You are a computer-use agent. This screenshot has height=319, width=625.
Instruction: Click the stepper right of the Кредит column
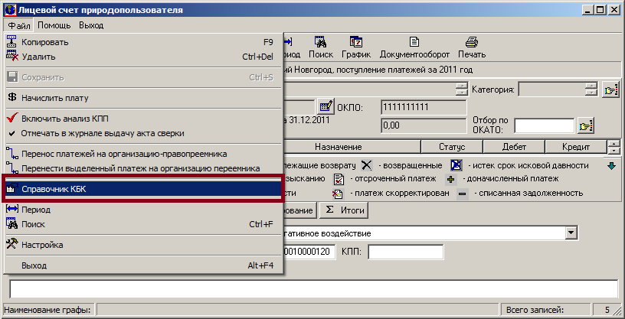pyautogui.click(x=613, y=146)
